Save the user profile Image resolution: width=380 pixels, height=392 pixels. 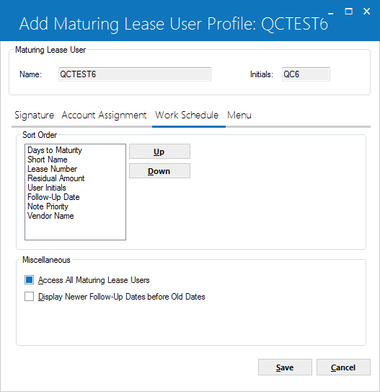(x=285, y=367)
